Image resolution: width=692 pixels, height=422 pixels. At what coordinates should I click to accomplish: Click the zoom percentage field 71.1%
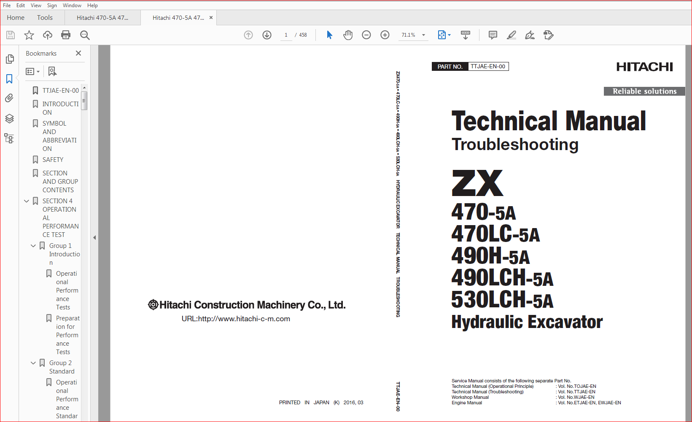408,35
